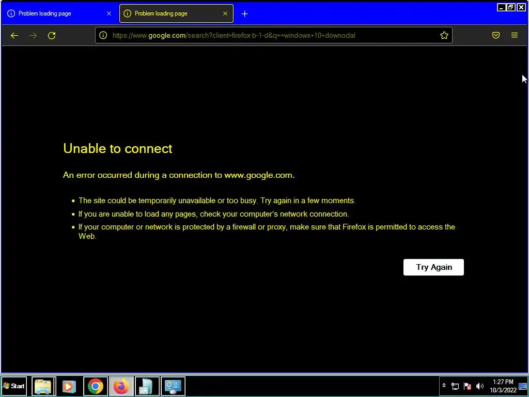Open the Save to Pocket icon

click(x=495, y=35)
